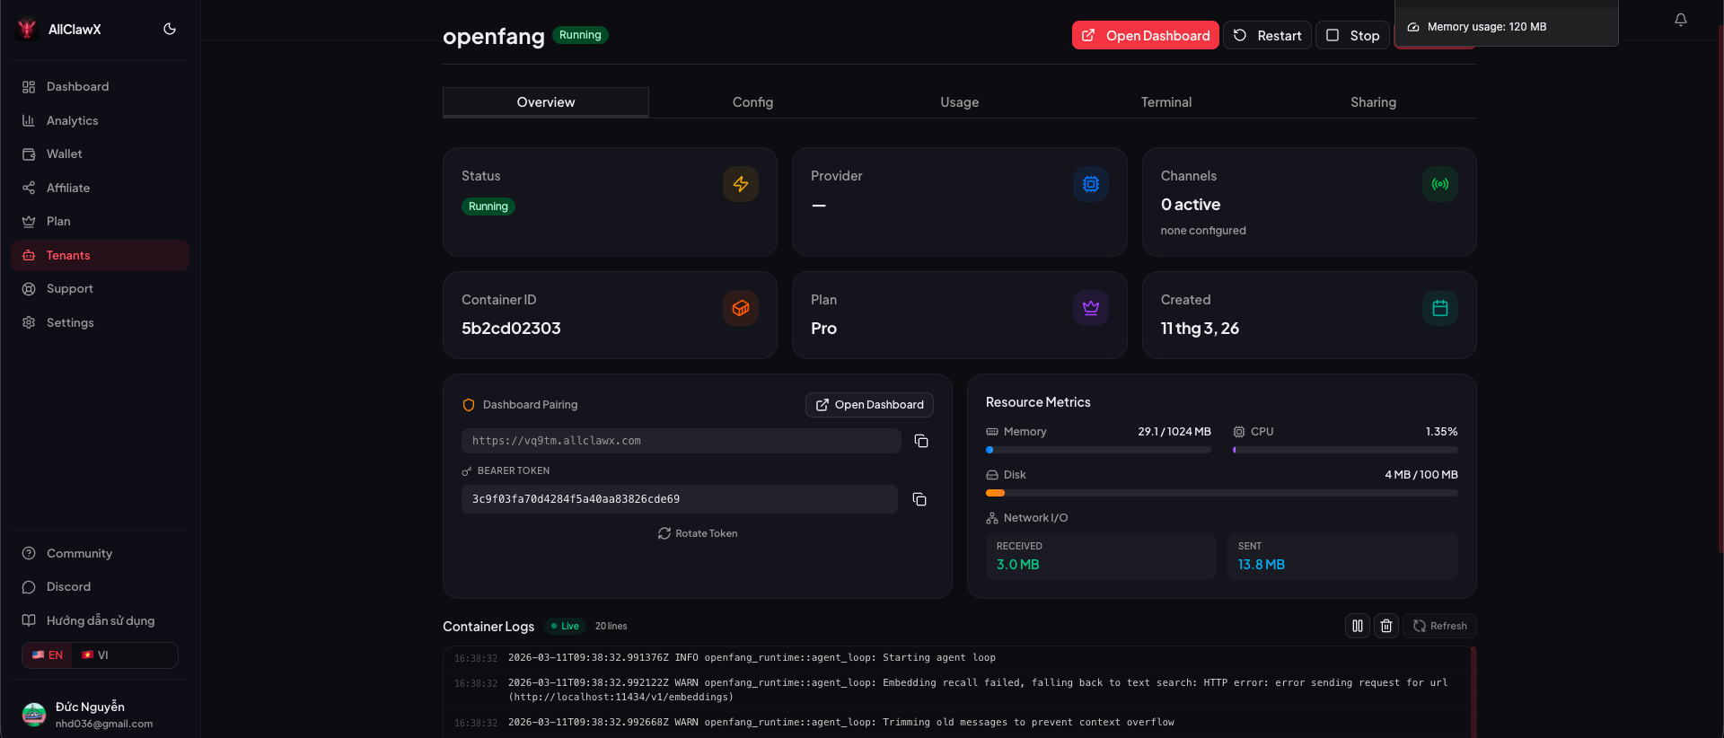Image resolution: width=1724 pixels, height=738 pixels.
Task: Click the notifications bell icon
Action: (x=1681, y=20)
